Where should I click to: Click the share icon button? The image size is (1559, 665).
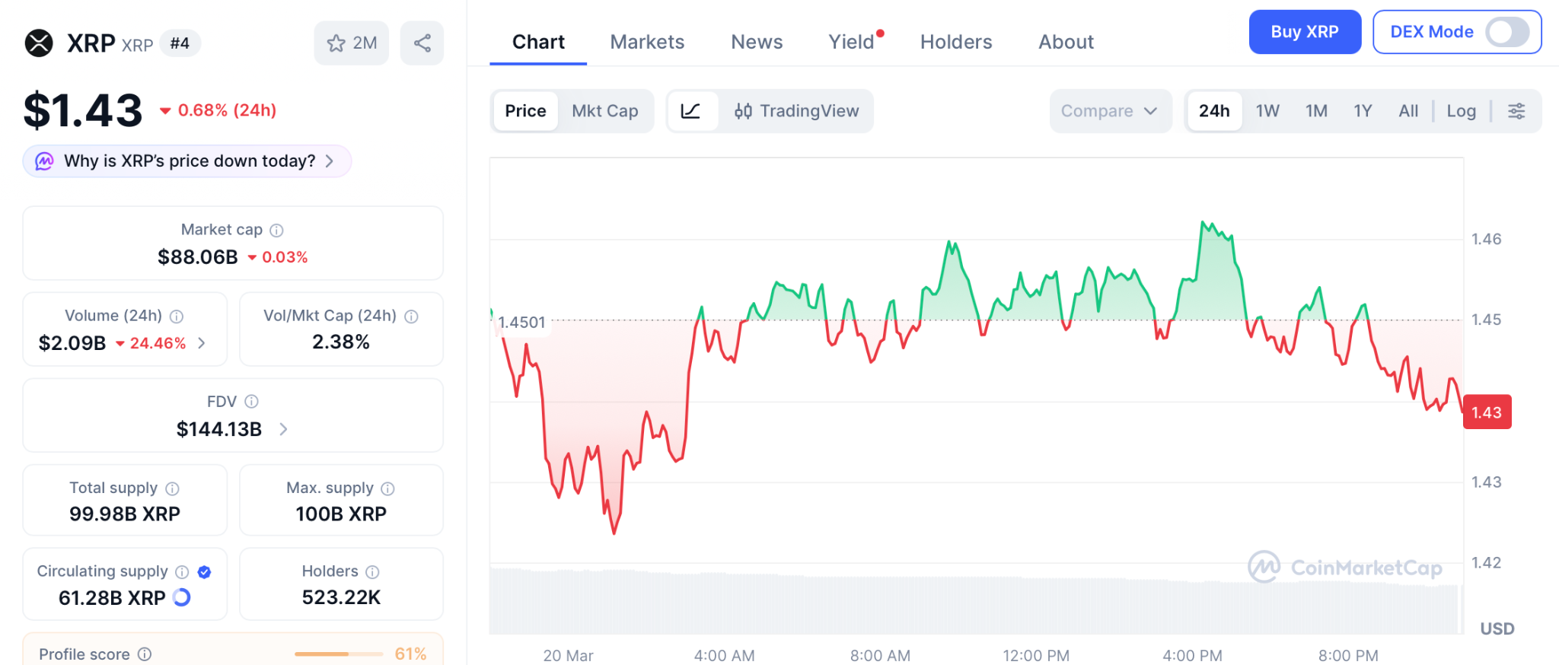pyautogui.click(x=422, y=43)
